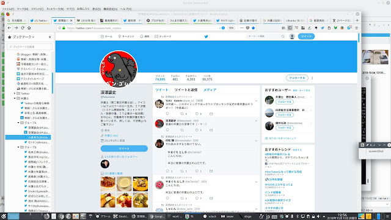Save page with the Pocket icon

[247, 28]
